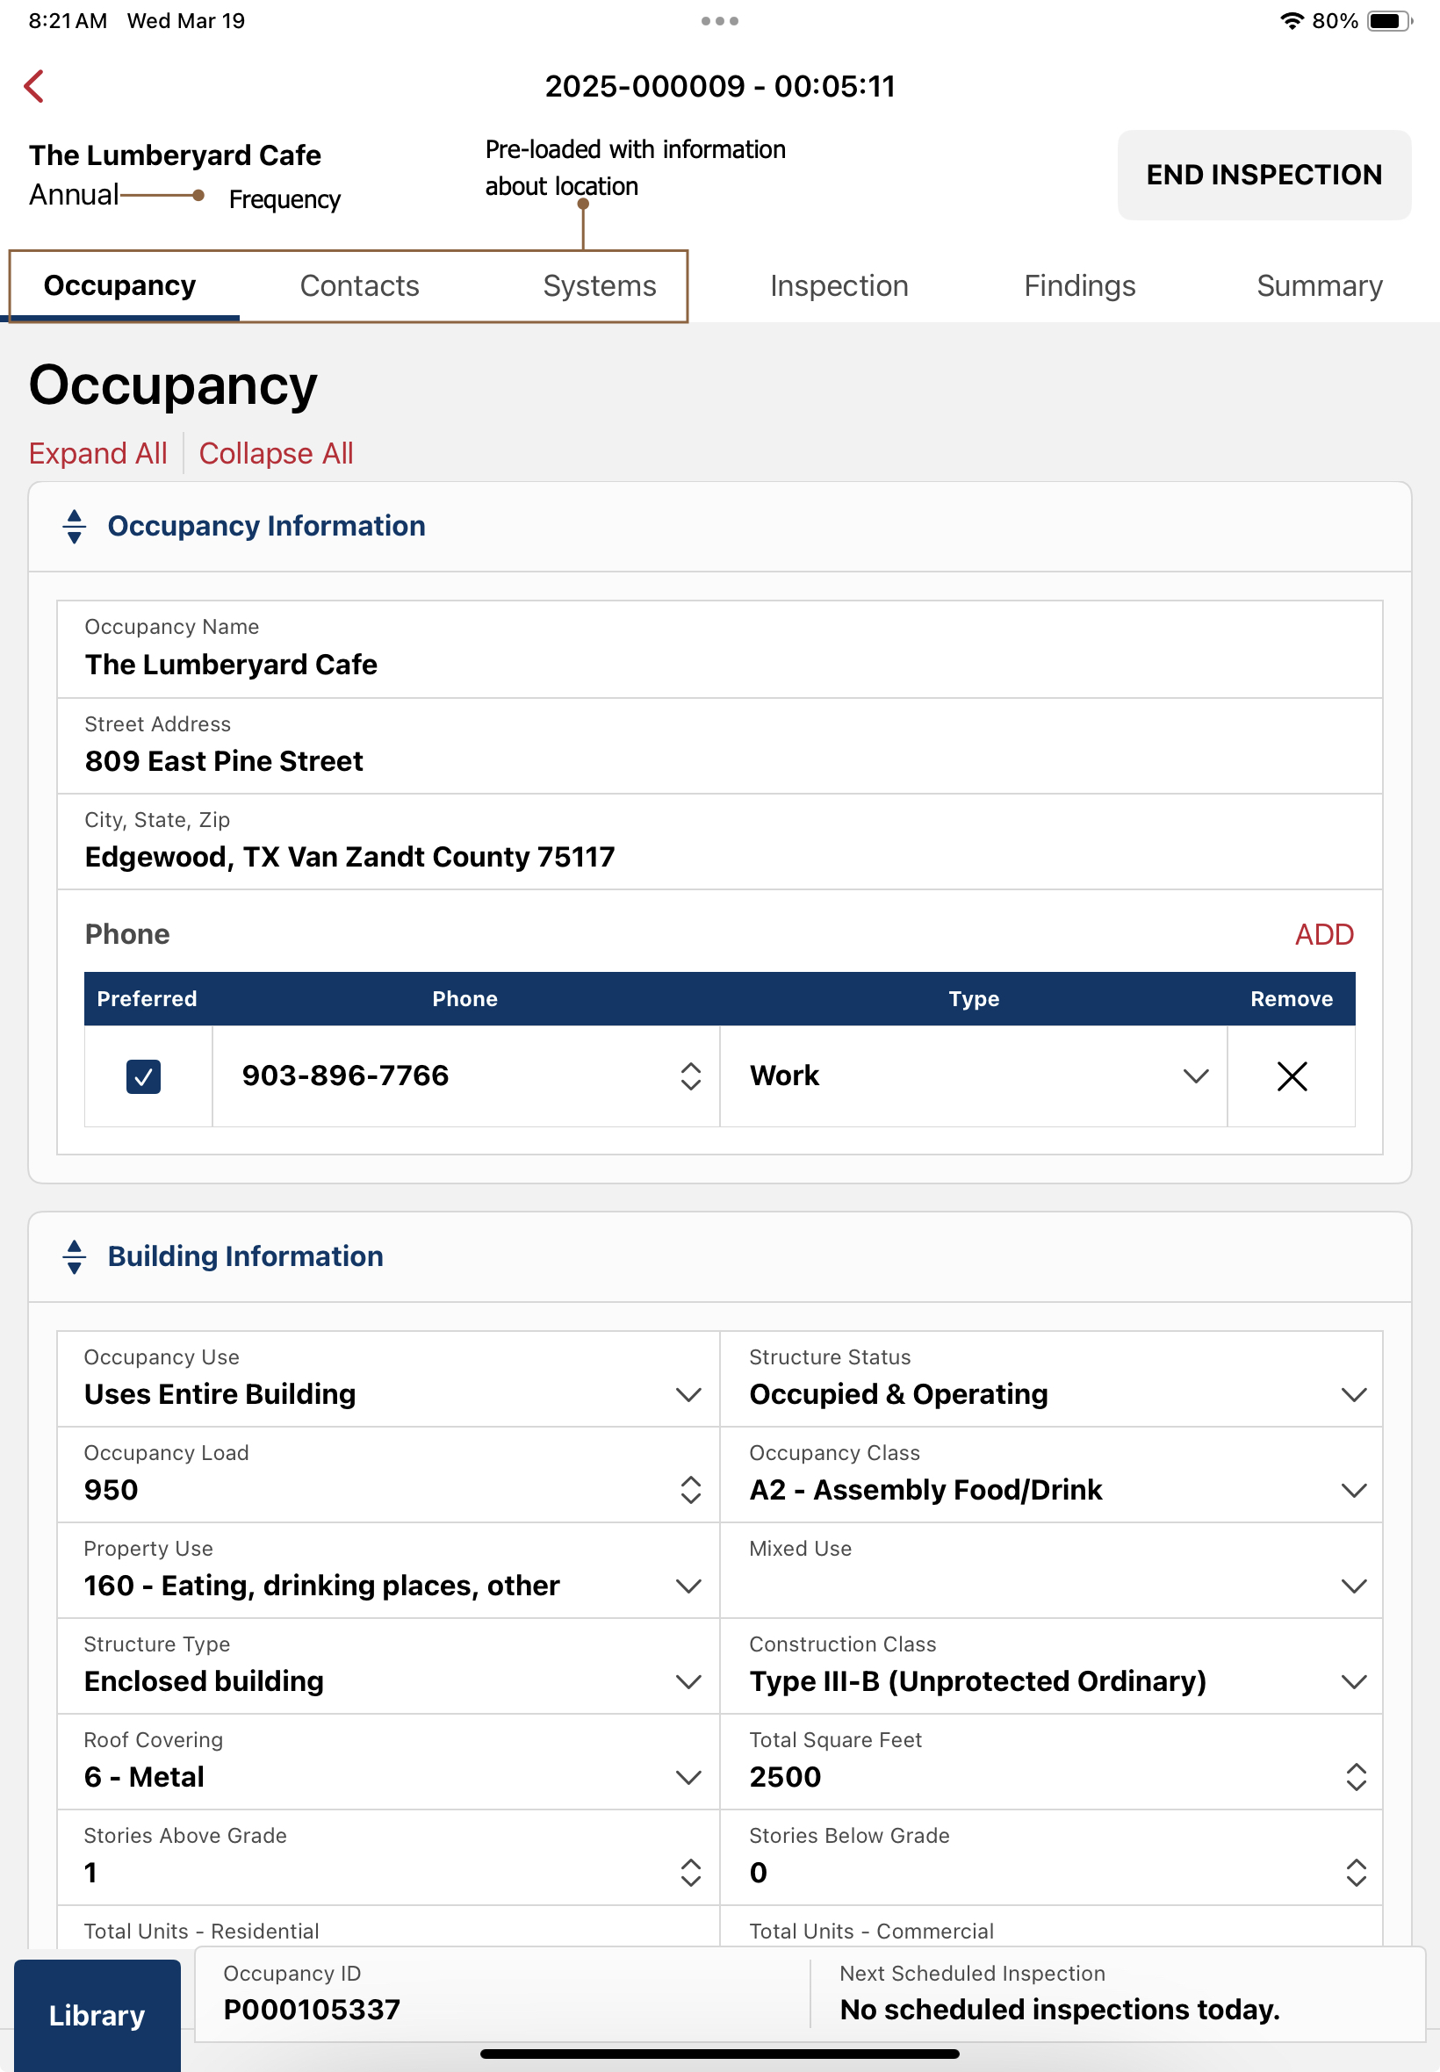Tap the three-dot multitasking indicator at top
Viewport: 1440px width, 2072px height.
click(x=719, y=21)
